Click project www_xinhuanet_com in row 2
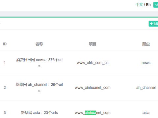Viewport: 158px width, 118px height. coord(92,88)
